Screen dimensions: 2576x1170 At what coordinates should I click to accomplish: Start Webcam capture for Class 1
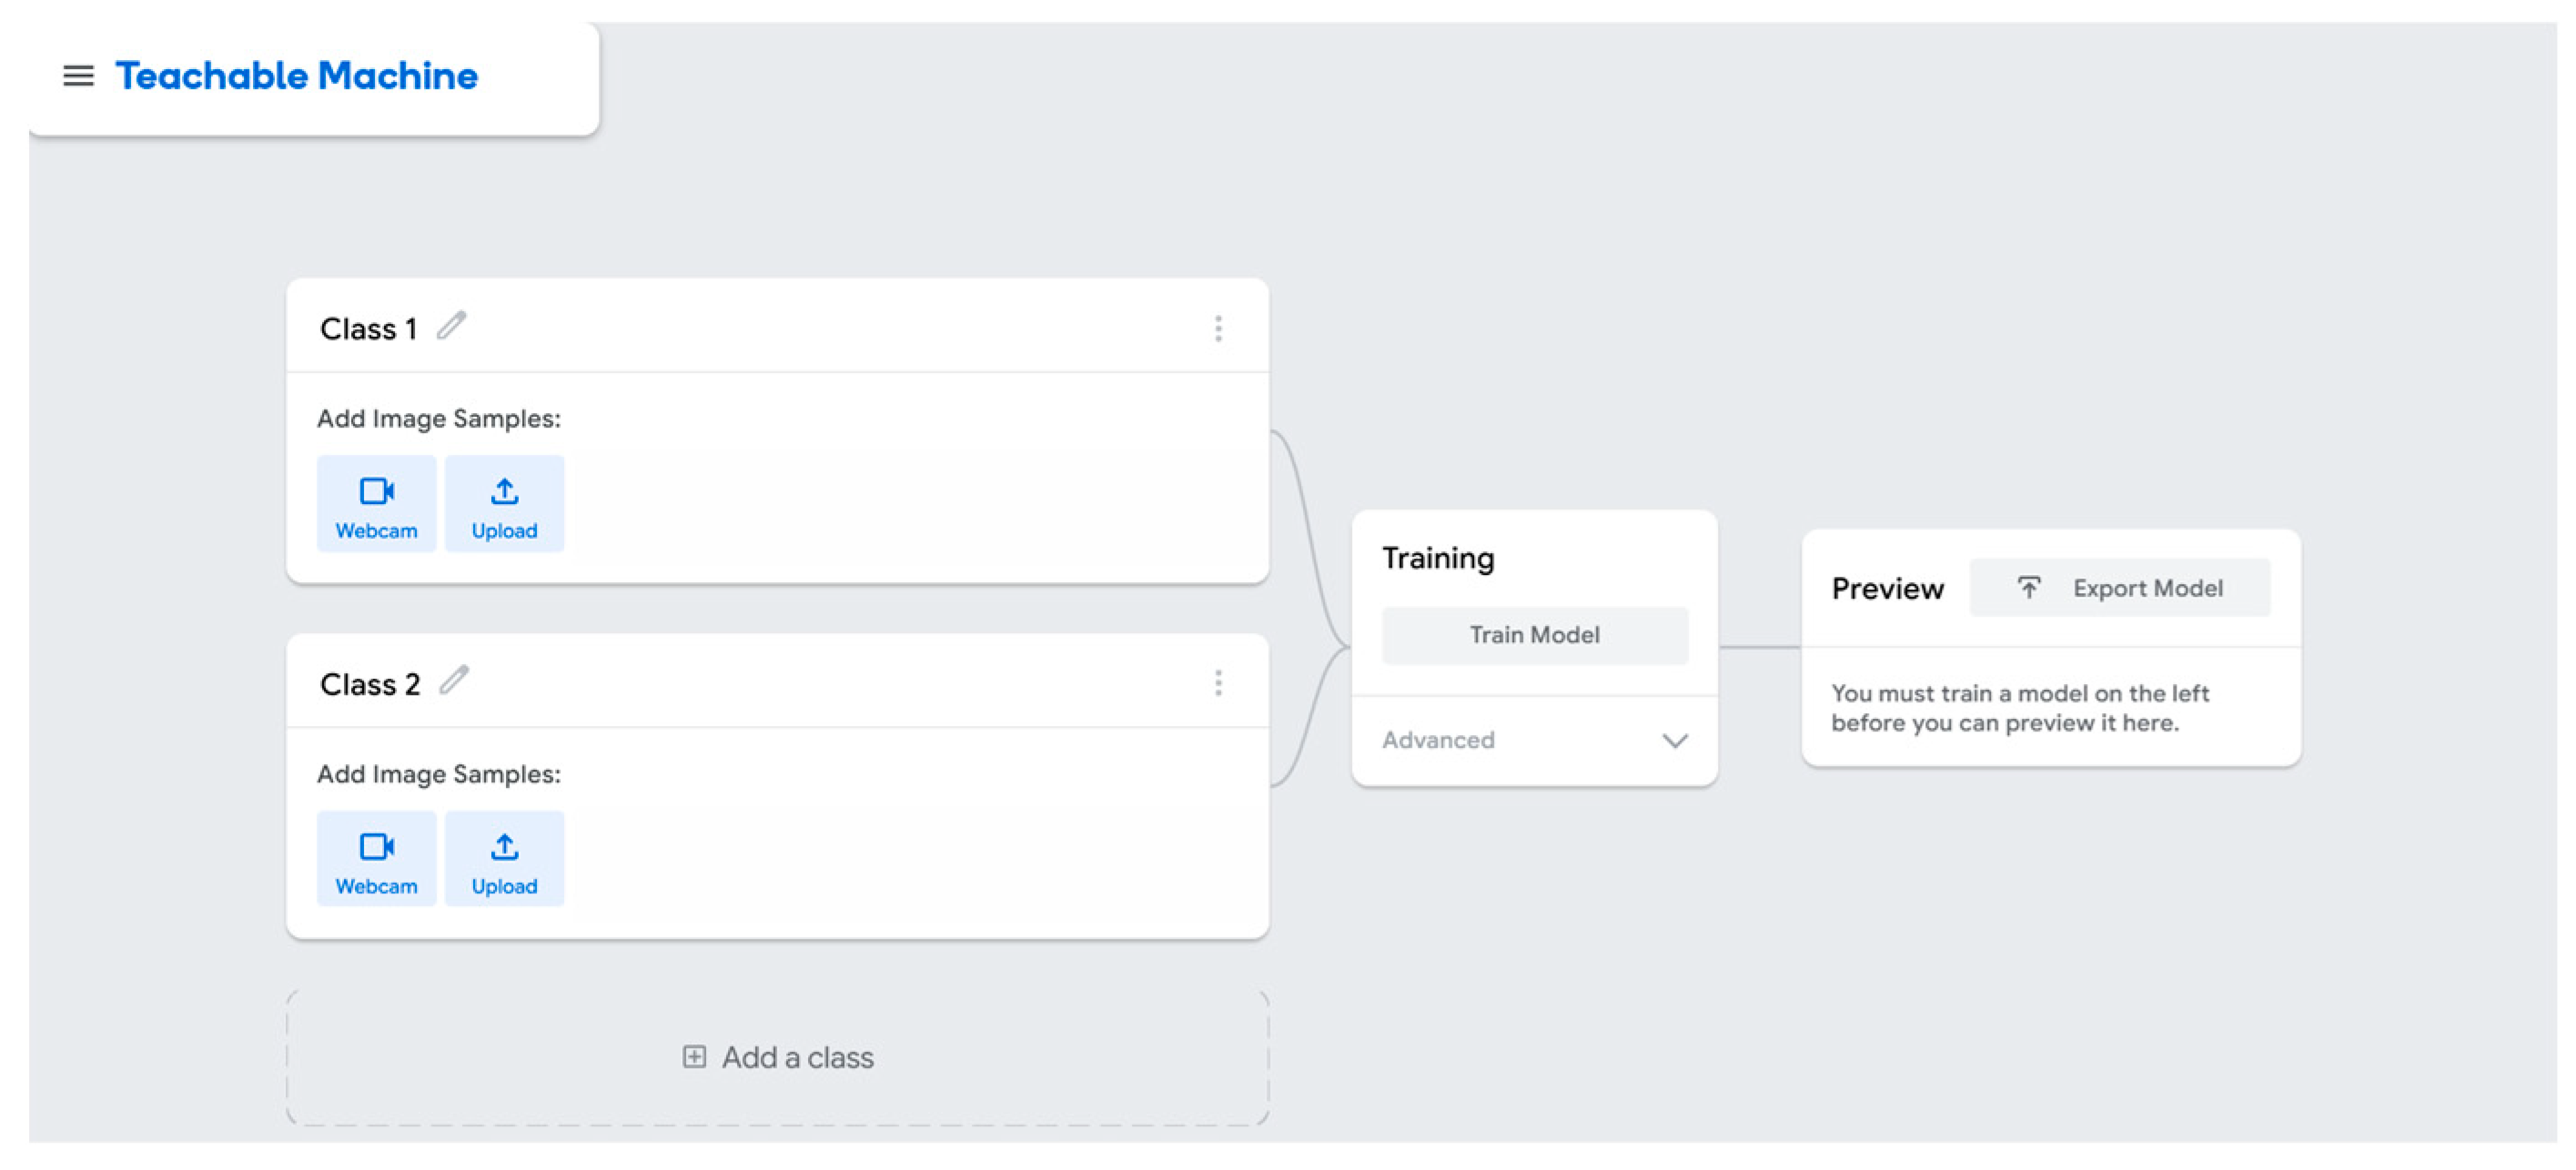tap(376, 503)
